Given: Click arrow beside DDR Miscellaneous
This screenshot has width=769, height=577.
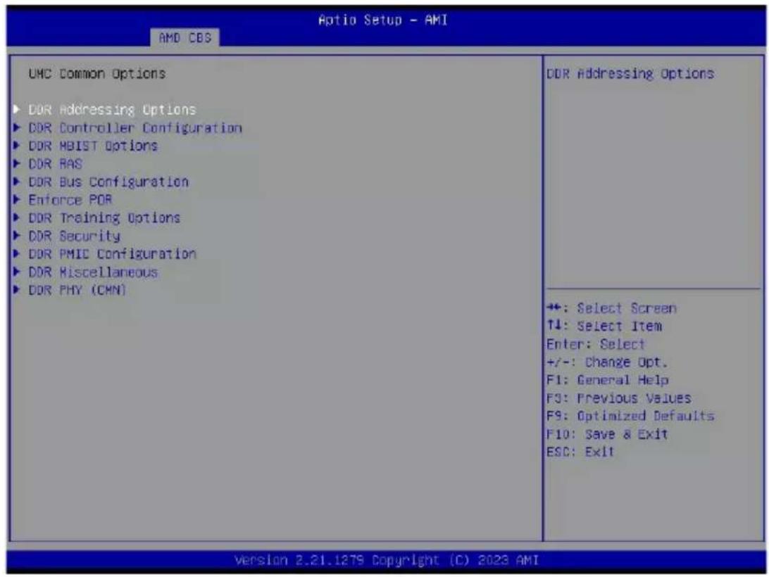Looking at the screenshot, I should point(17,272).
